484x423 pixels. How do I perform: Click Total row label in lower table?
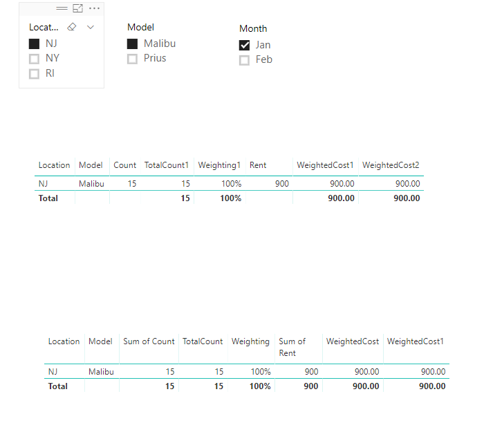(x=57, y=386)
